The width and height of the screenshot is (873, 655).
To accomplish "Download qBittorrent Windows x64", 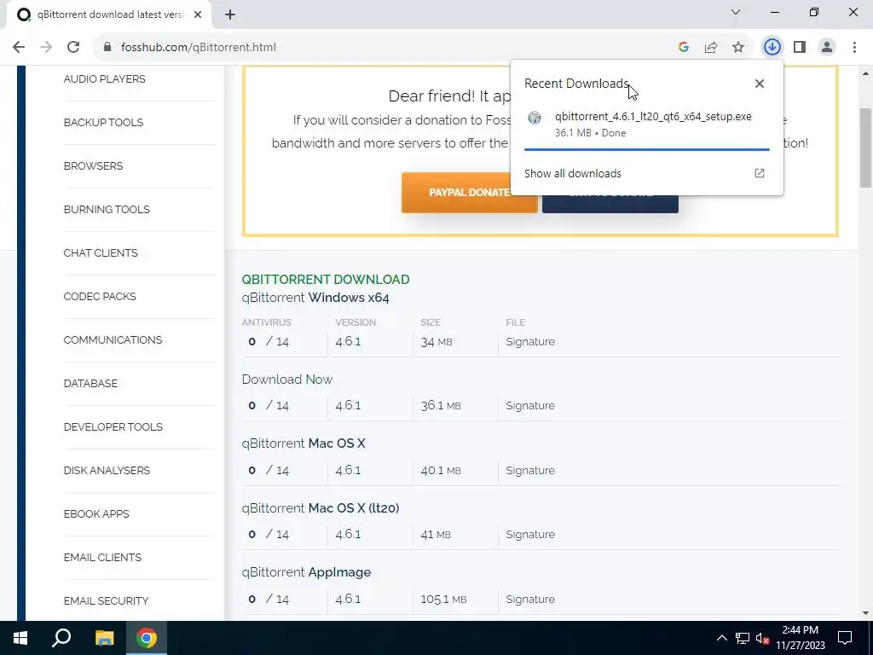I will click(x=315, y=298).
